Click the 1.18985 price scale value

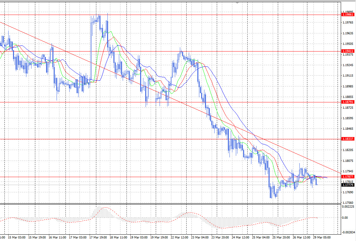point(348,86)
